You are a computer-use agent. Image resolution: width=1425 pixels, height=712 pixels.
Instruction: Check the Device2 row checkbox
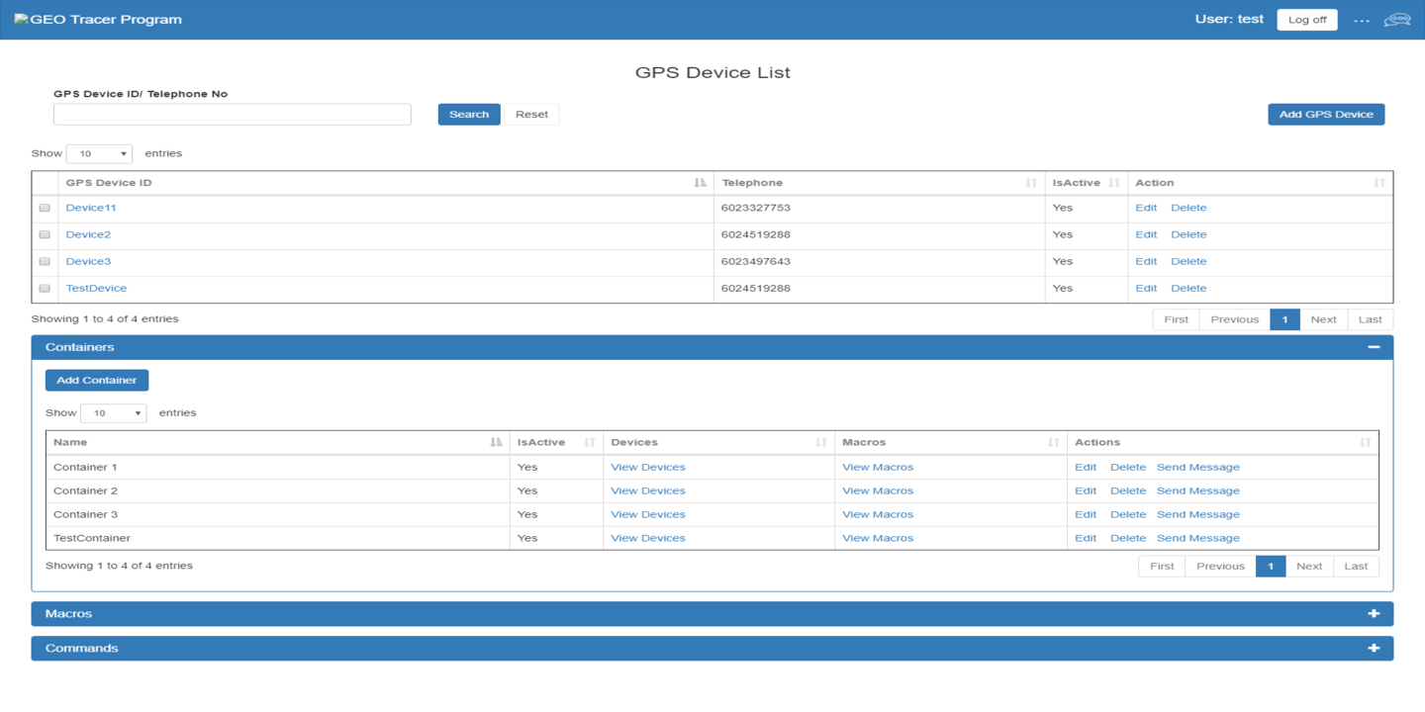pos(45,234)
